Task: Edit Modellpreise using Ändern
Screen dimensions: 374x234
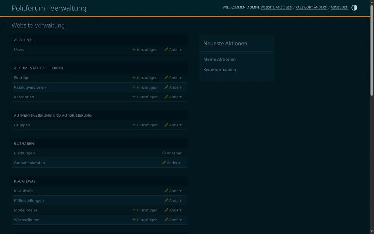Action: coord(173,210)
